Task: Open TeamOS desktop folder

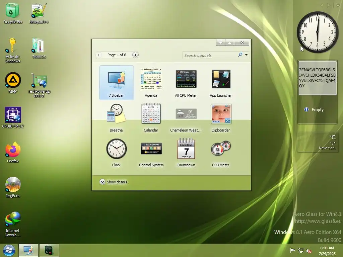Action: pos(39,48)
